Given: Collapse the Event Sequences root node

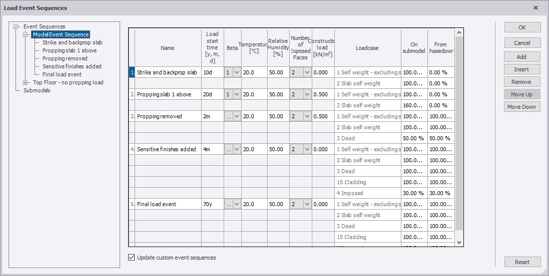Looking at the screenshot, I should click(17, 26).
